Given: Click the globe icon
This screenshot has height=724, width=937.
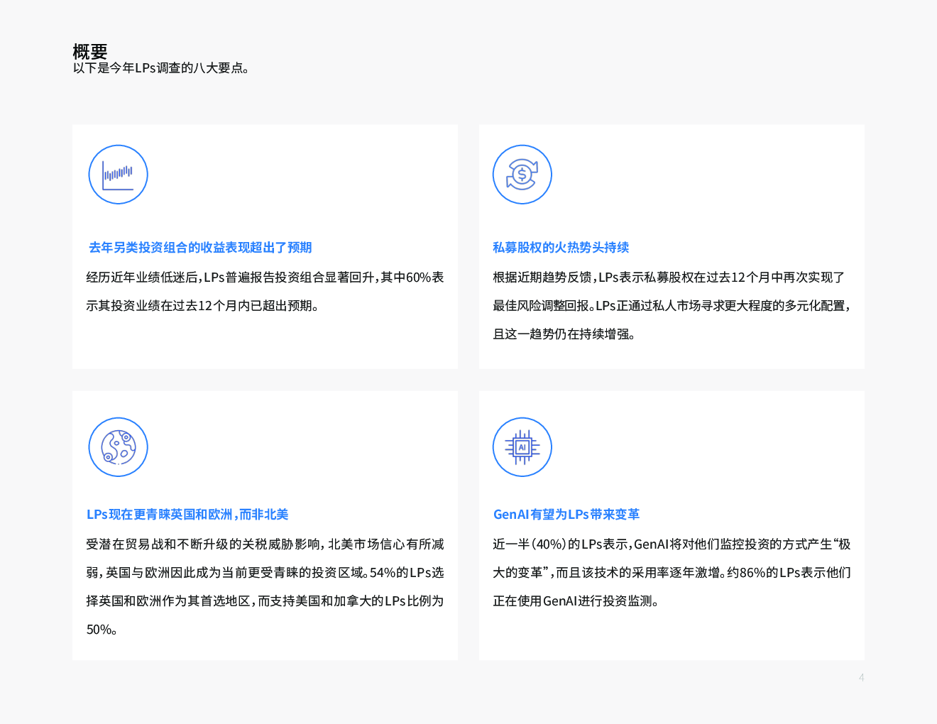Looking at the screenshot, I should [x=118, y=447].
